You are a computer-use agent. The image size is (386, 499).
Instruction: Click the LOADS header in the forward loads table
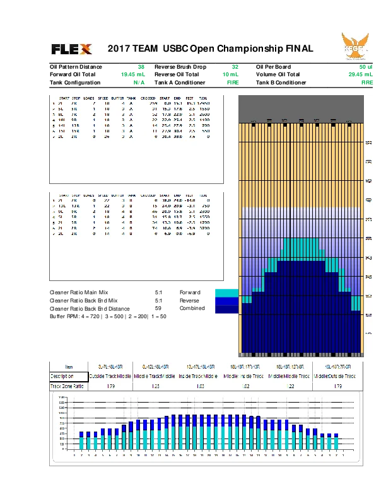pyautogui.click(x=89, y=98)
